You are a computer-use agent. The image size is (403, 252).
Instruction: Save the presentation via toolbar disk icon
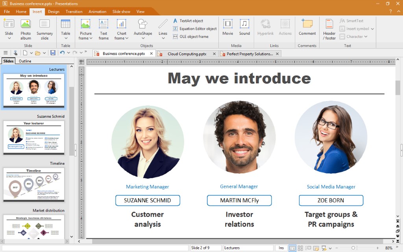53,53
